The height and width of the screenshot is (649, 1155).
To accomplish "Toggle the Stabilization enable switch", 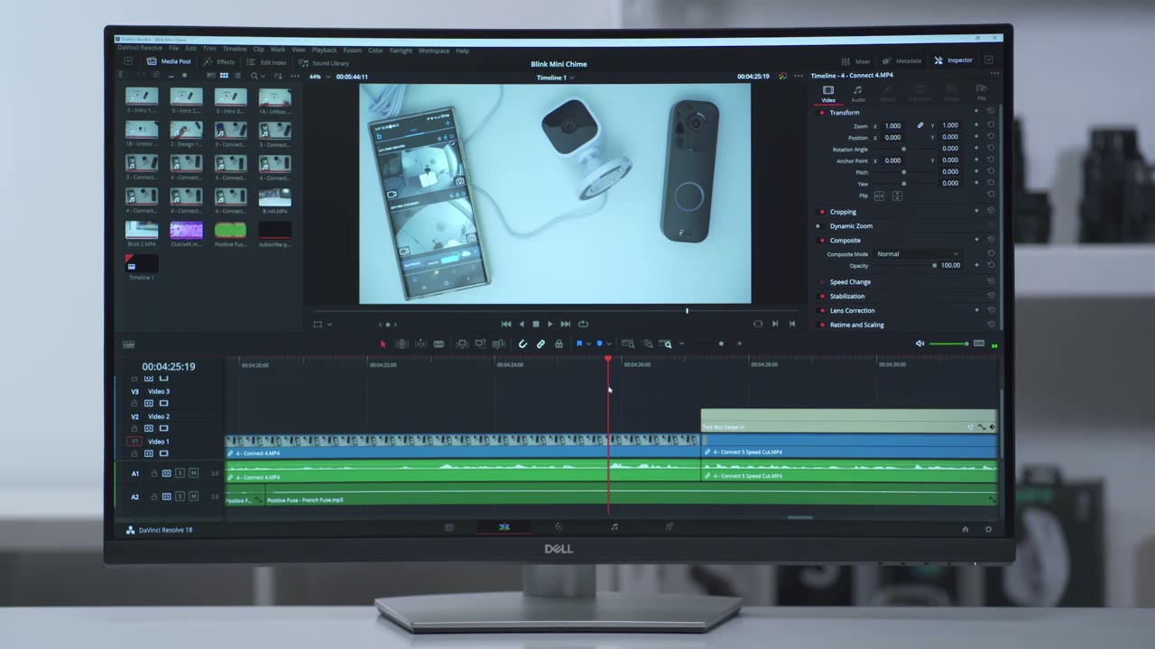I will pos(821,297).
